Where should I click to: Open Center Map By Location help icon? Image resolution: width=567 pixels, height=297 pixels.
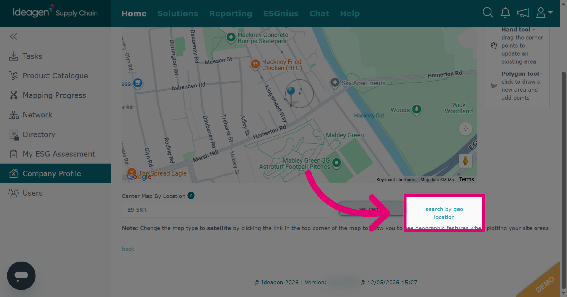[191, 196]
